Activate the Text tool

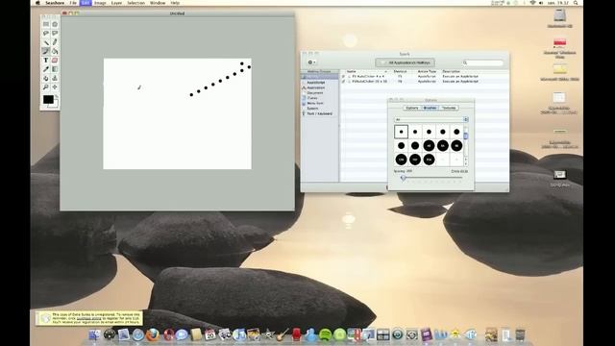(46, 60)
